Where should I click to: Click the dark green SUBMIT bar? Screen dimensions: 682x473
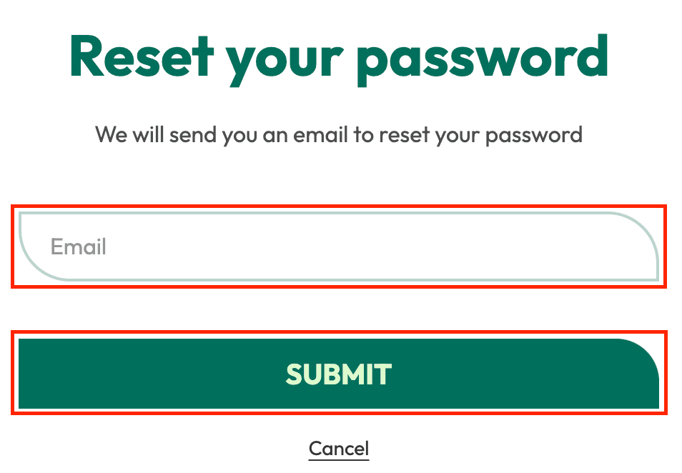pos(339,374)
